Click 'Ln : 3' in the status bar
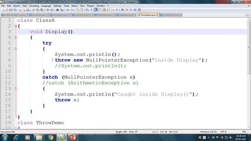Viewport: 251px width, 141px height. point(155,132)
